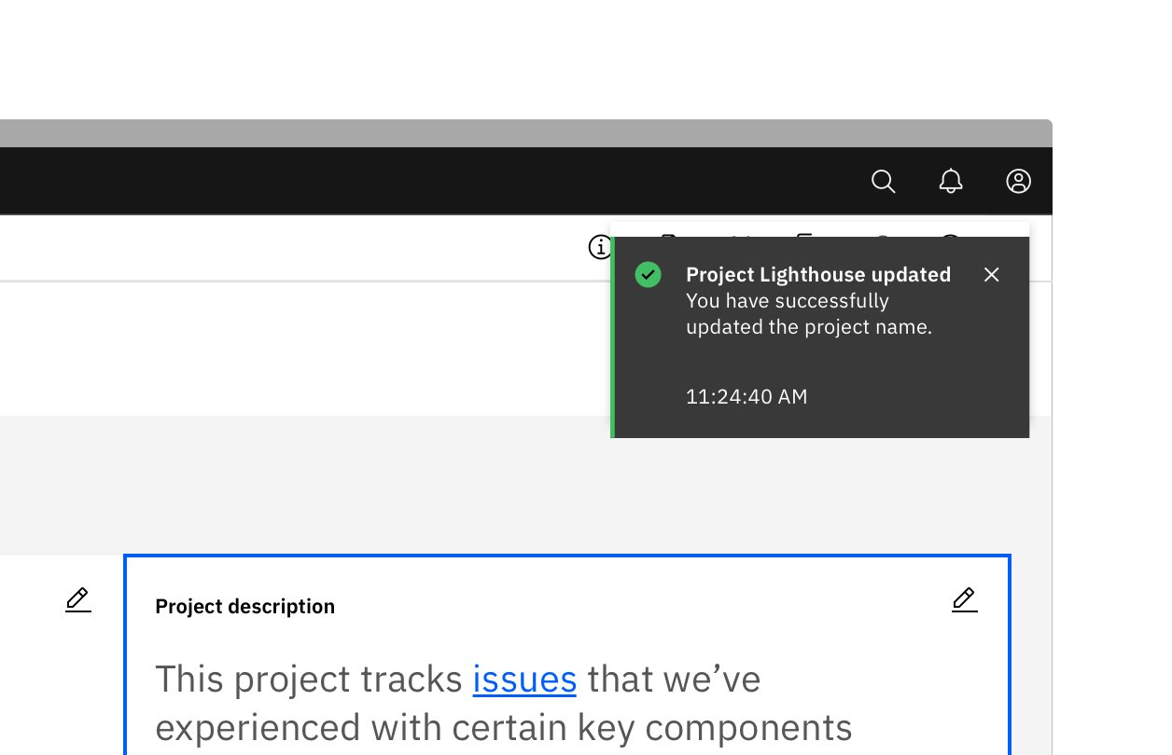Click the green success checkmark in the toast

click(648, 274)
